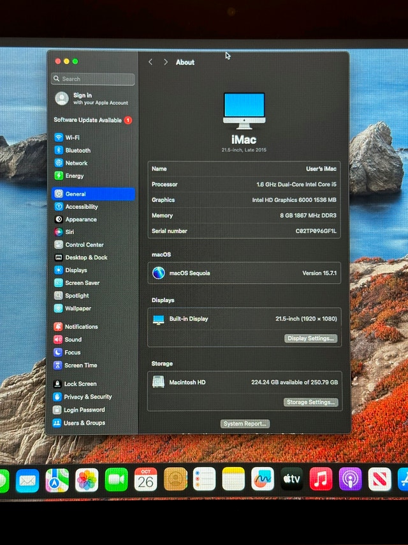
Task: Click the Storage Settings button
Action: [311, 402]
